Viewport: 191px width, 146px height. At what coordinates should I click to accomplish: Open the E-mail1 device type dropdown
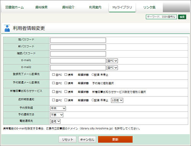tap(112, 61)
